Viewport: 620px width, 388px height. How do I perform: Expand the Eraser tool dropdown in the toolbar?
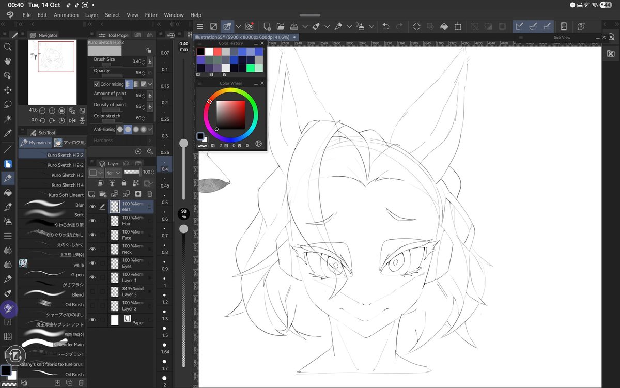[x=327, y=26]
